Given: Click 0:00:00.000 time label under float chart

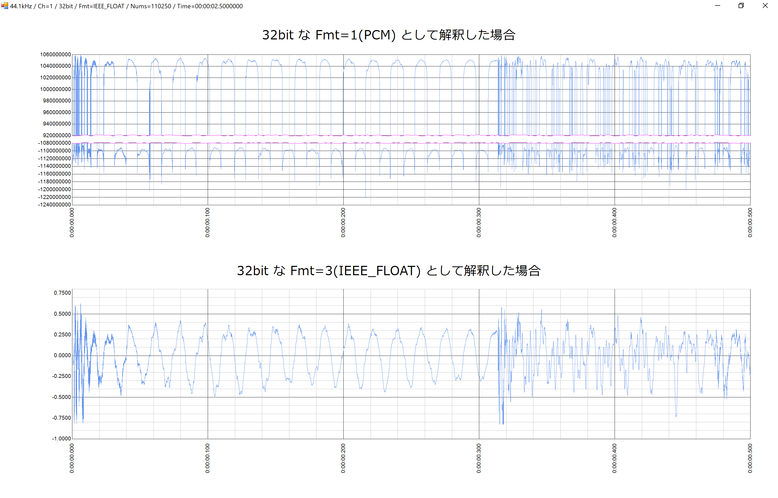Looking at the screenshot, I should pyautogui.click(x=72, y=458).
